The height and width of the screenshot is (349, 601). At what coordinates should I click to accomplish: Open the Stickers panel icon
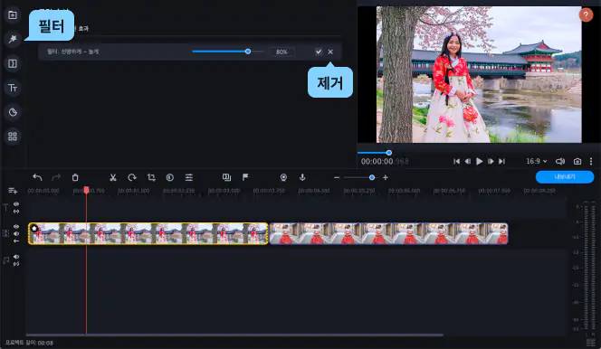[x=13, y=112]
